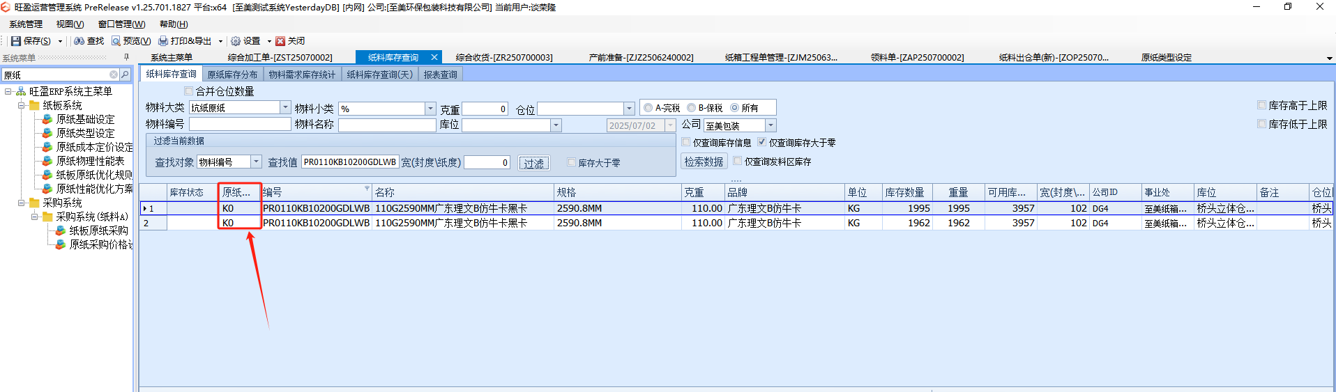Open the document tab list overflow arrow

(1330, 58)
